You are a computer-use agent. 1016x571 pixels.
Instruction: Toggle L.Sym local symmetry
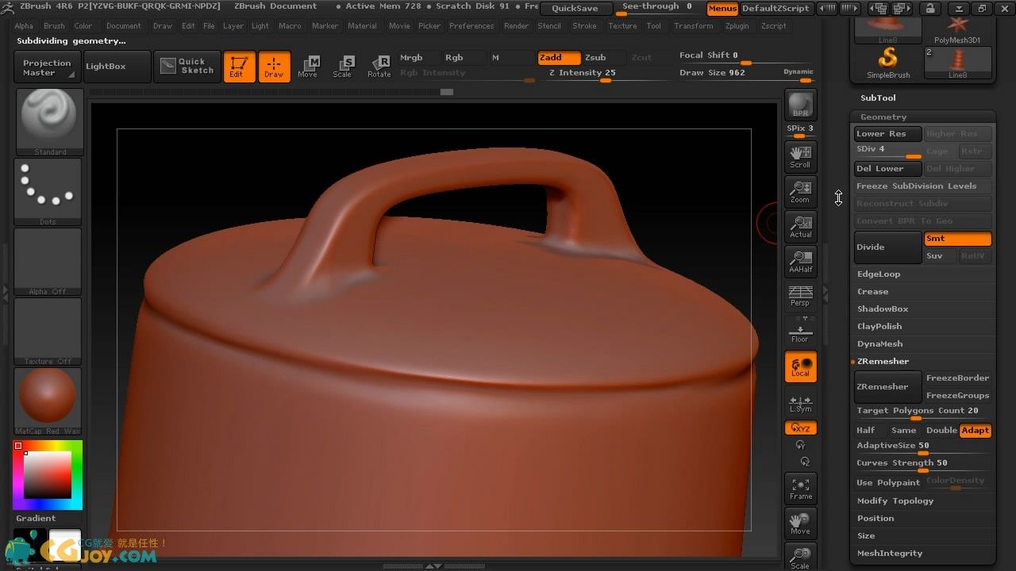point(800,403)
